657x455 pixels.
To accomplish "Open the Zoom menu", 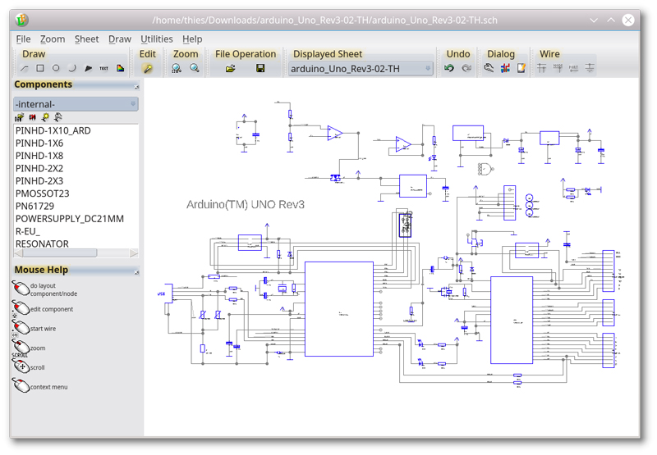I will (53, 39).
